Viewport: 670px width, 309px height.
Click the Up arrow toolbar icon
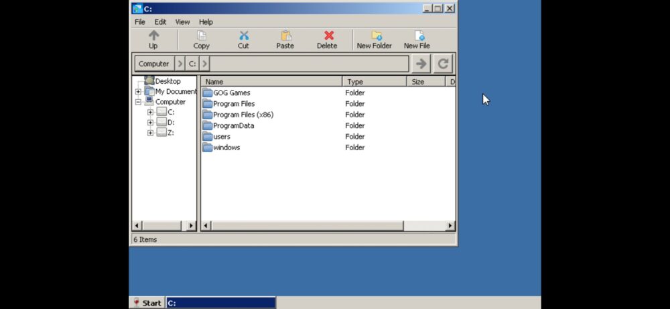[153, 36]
